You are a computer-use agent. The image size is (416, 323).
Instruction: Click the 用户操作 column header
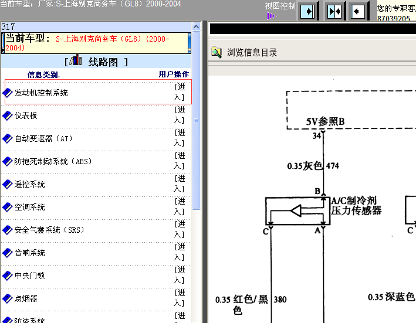click(174, 74)
